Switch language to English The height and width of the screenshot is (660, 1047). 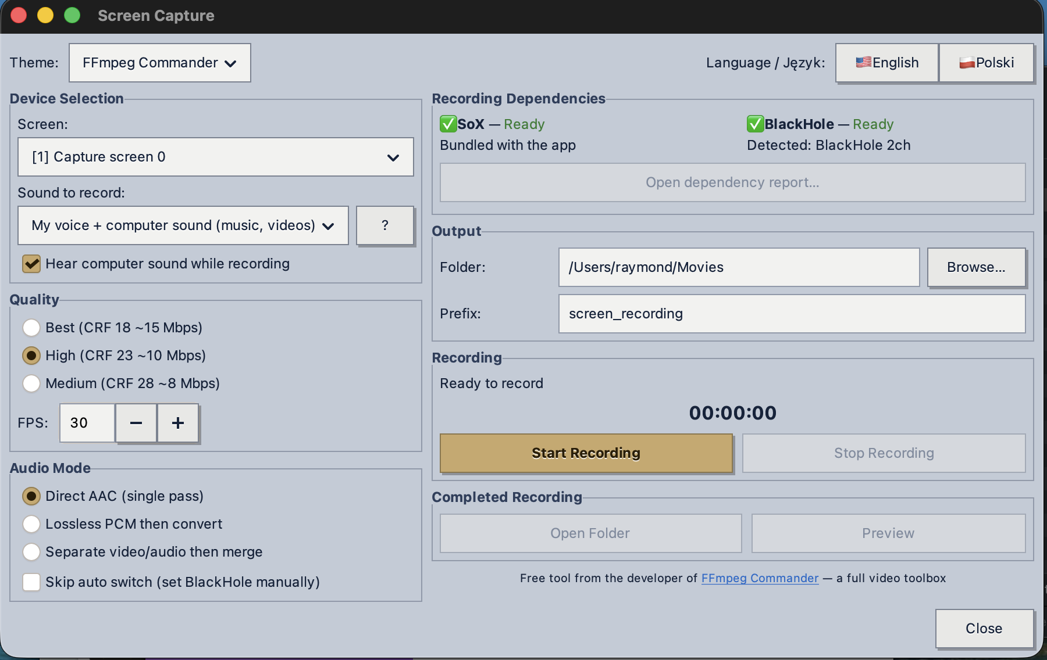[887, 63]
